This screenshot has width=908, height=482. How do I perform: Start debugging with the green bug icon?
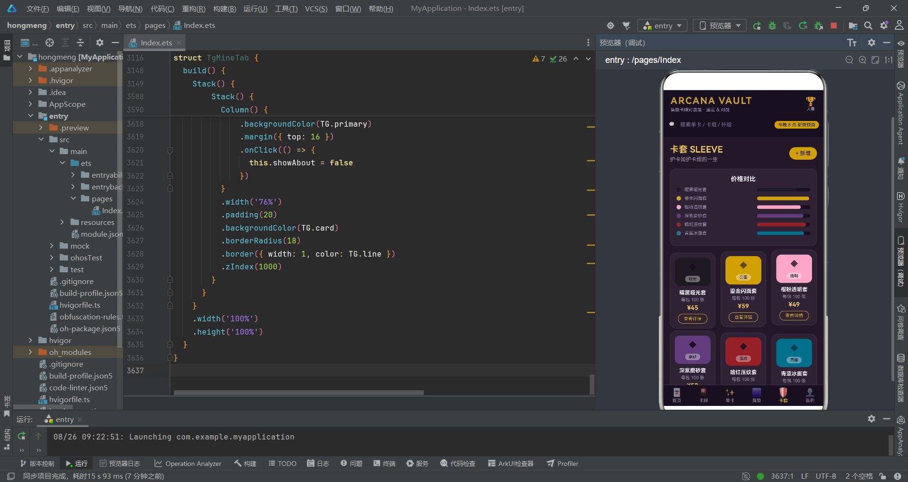pos(772,26)
